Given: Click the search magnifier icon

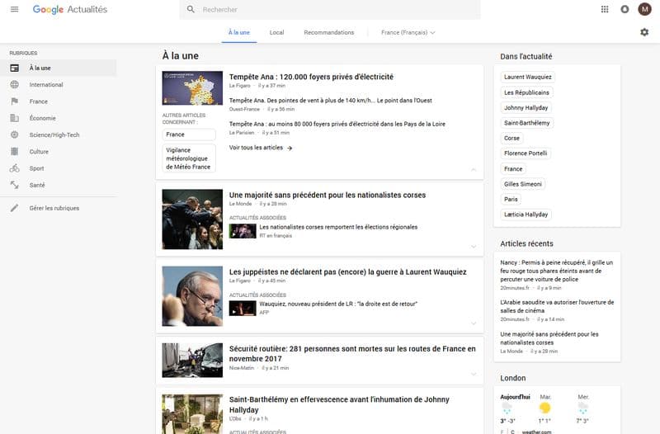Looking at the screenshot, I should pos(191,9).
